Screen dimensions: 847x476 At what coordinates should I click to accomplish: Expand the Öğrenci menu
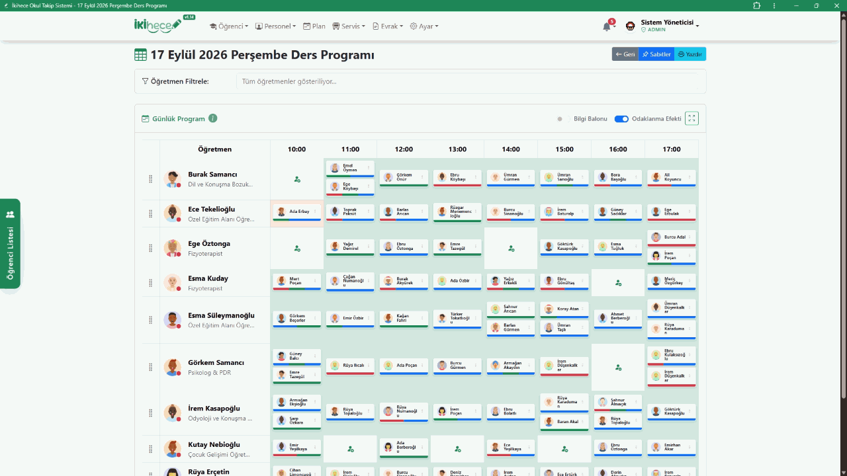pos(229,26)
